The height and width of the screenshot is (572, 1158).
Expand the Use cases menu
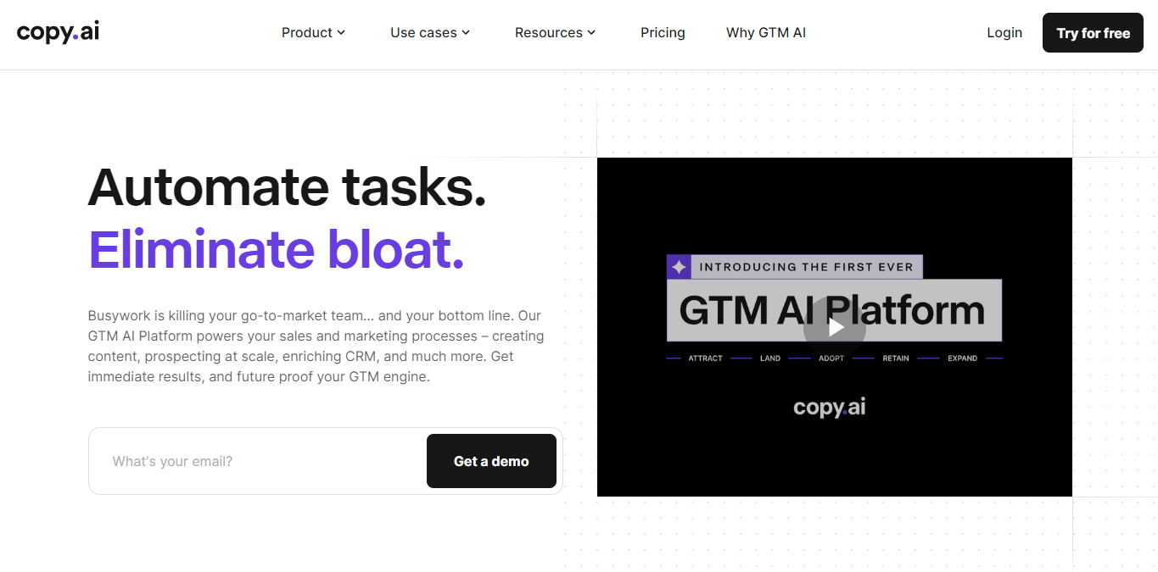430,33
